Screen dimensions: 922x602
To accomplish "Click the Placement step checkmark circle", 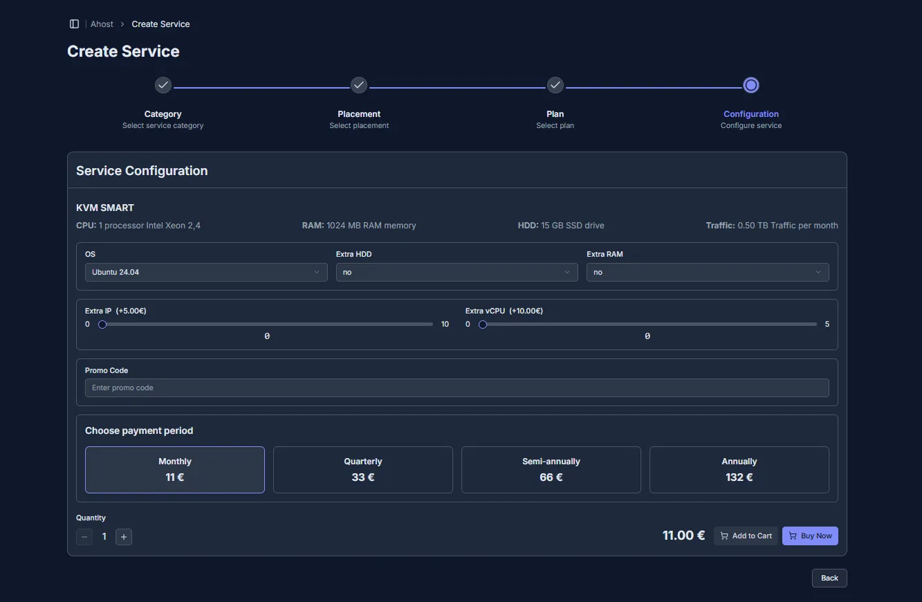I will tap(358, 85).
